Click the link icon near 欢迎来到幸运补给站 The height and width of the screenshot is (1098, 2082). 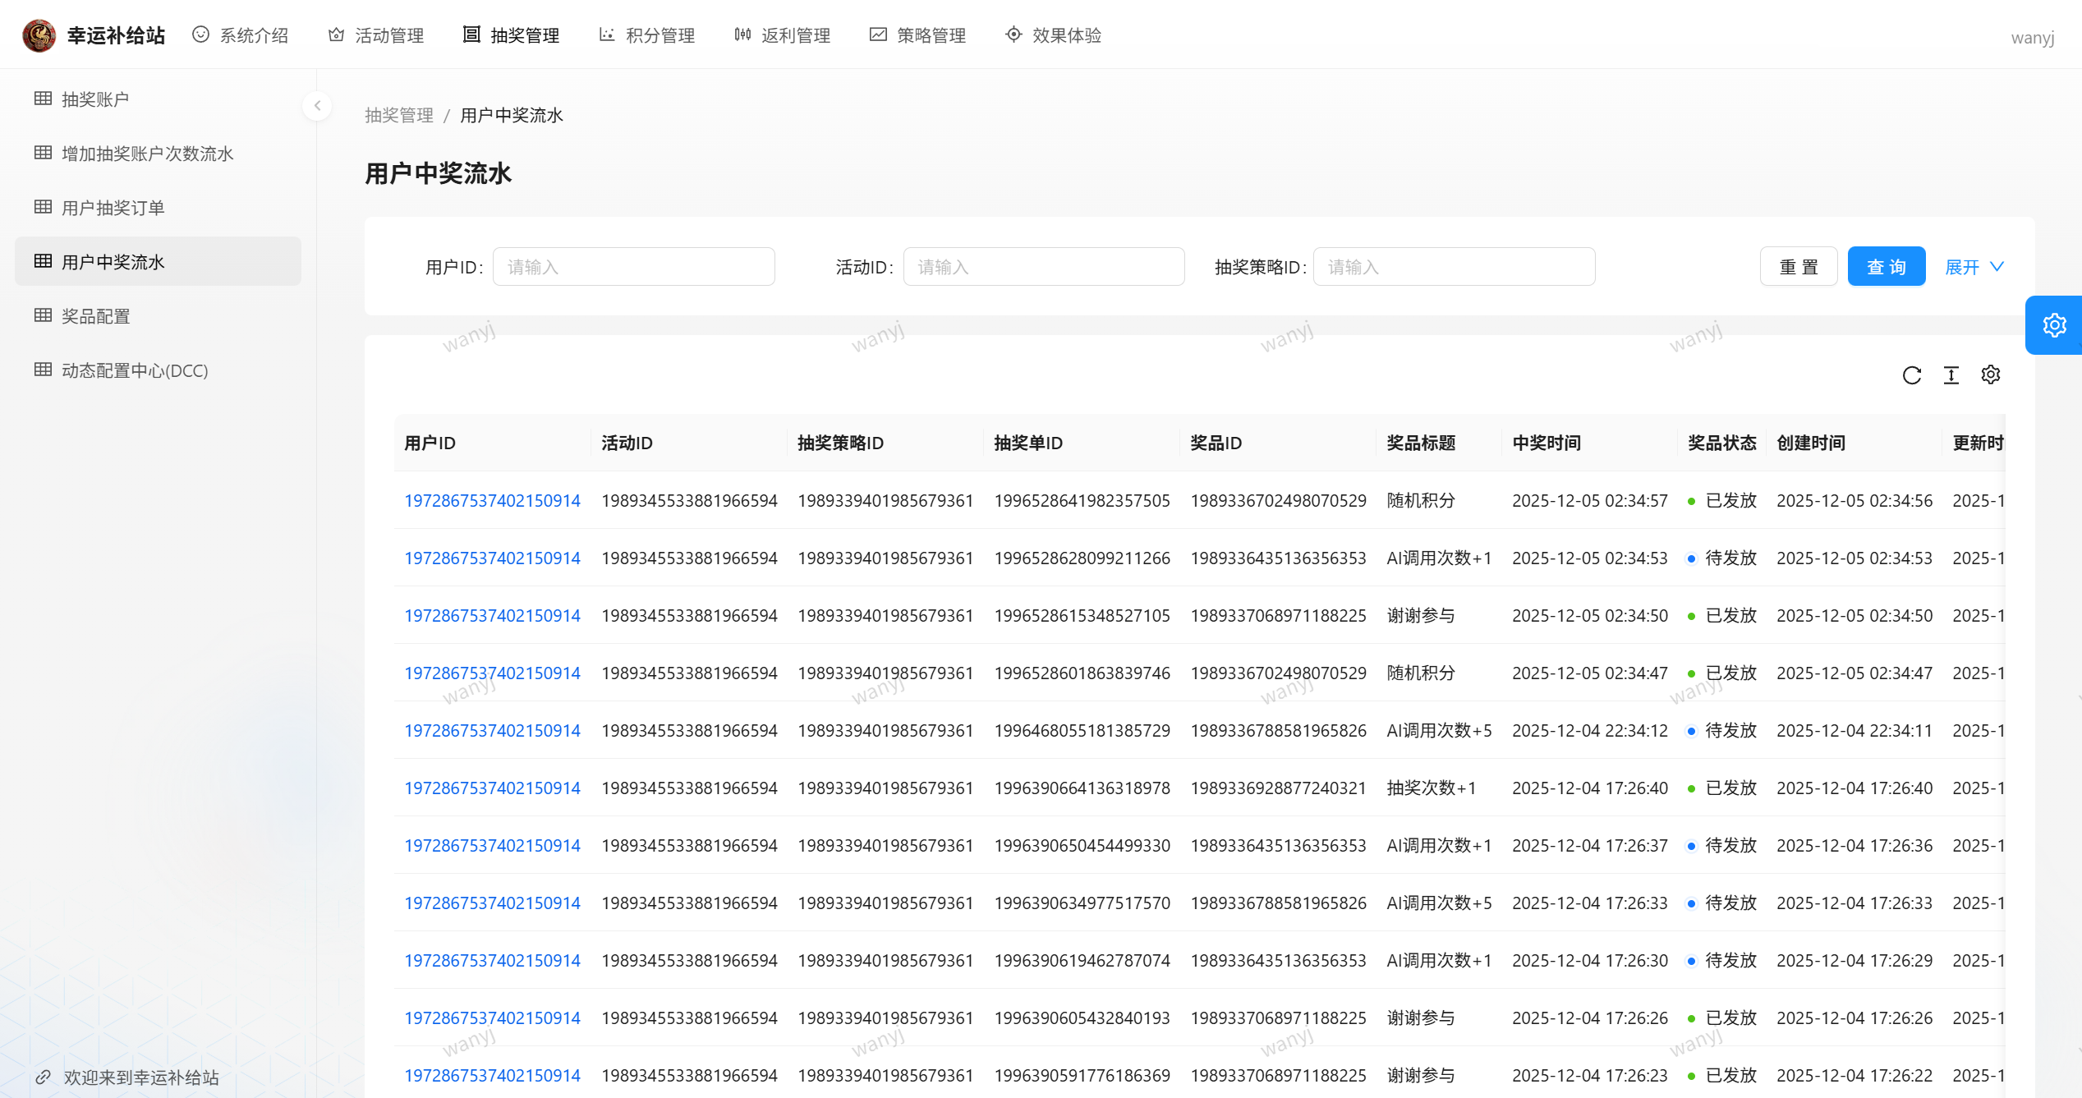pos(45,1077)
